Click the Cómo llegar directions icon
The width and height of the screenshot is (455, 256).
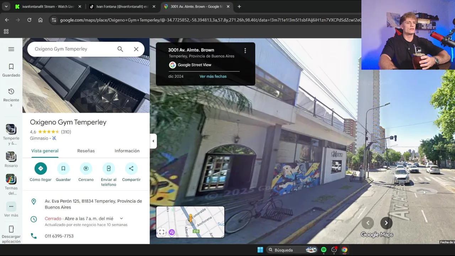point(41,169)
